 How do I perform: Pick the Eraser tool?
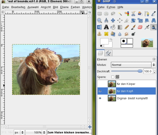(x=140, y=27)
